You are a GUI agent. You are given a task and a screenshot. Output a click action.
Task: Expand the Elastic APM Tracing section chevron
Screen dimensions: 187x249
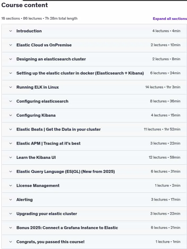click(11, 143)
